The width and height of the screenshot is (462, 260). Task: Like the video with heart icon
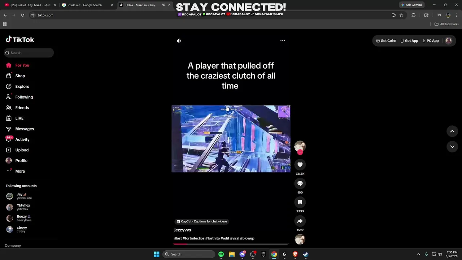[x=300, y=165]
